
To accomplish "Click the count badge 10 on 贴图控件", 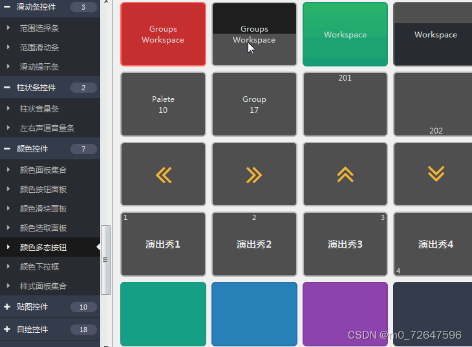I will (83, 307).
